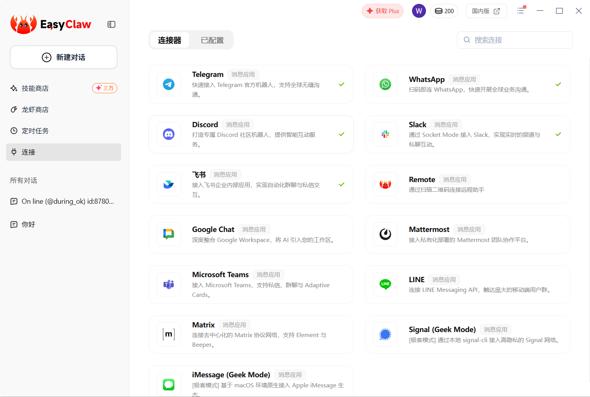The height and width of the screenshot is (397, 590).
Task: Select the LINE connector icon
Action: 385,285
